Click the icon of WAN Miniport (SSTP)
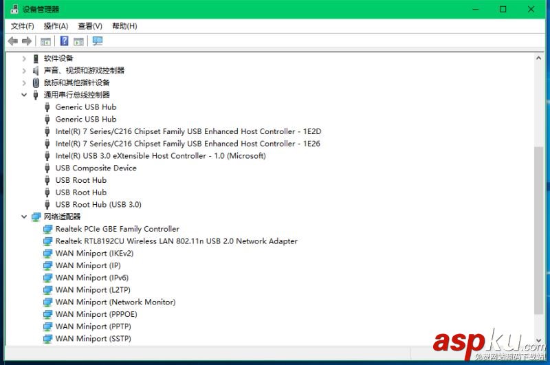This screenshot has width=550, height=365. tap(47, 339)
